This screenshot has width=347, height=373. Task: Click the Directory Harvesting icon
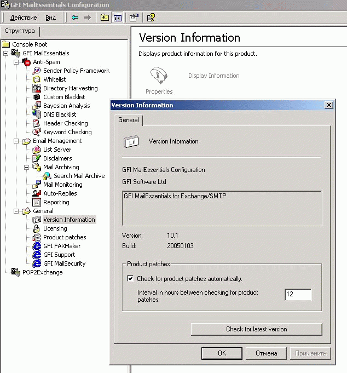coord(37,88)
